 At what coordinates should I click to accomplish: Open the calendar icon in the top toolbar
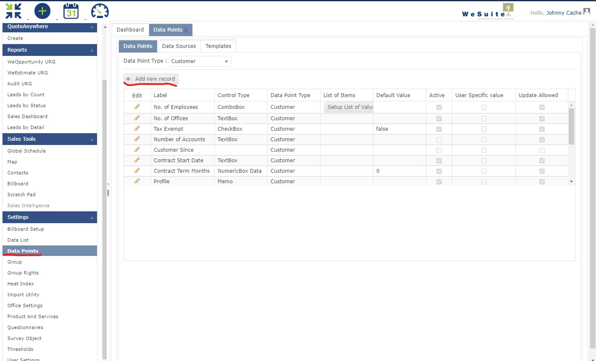click(71, 11)
